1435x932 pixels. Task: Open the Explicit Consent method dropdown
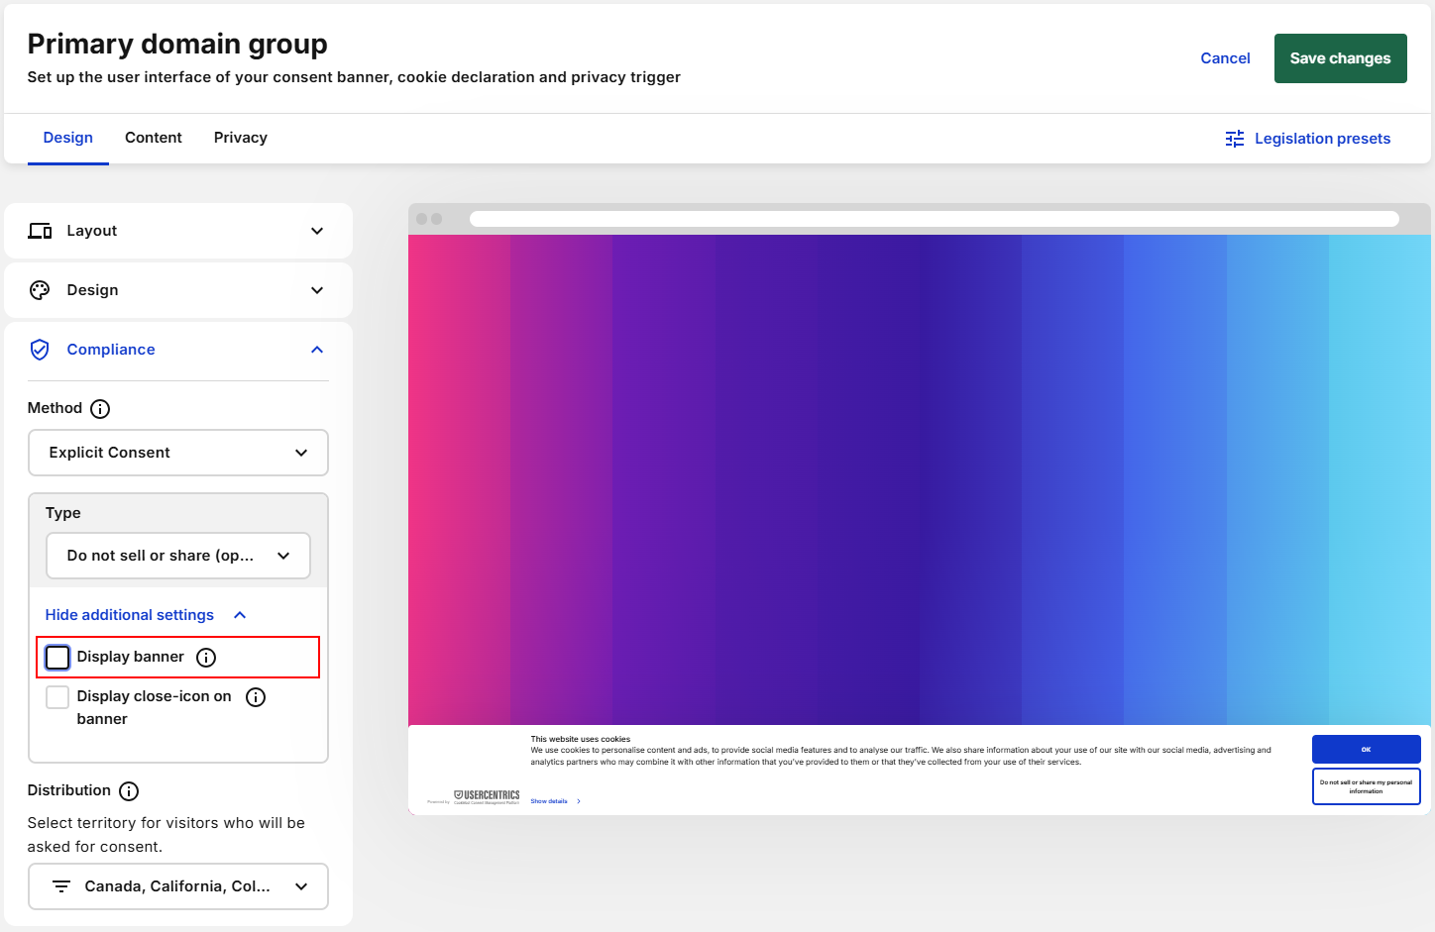(177, 453)
